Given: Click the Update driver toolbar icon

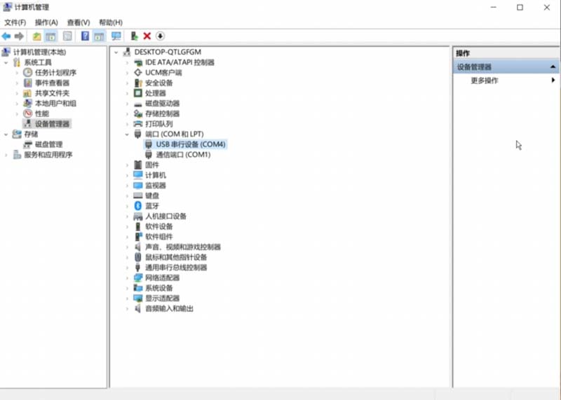Looking at the screenshot, I should [x=134, y=36].
